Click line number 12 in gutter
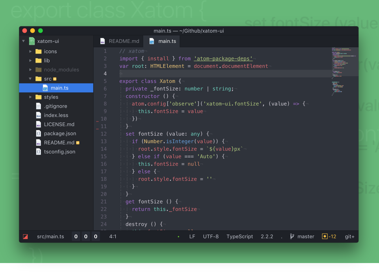379x272 pixels. pos(103,134)
